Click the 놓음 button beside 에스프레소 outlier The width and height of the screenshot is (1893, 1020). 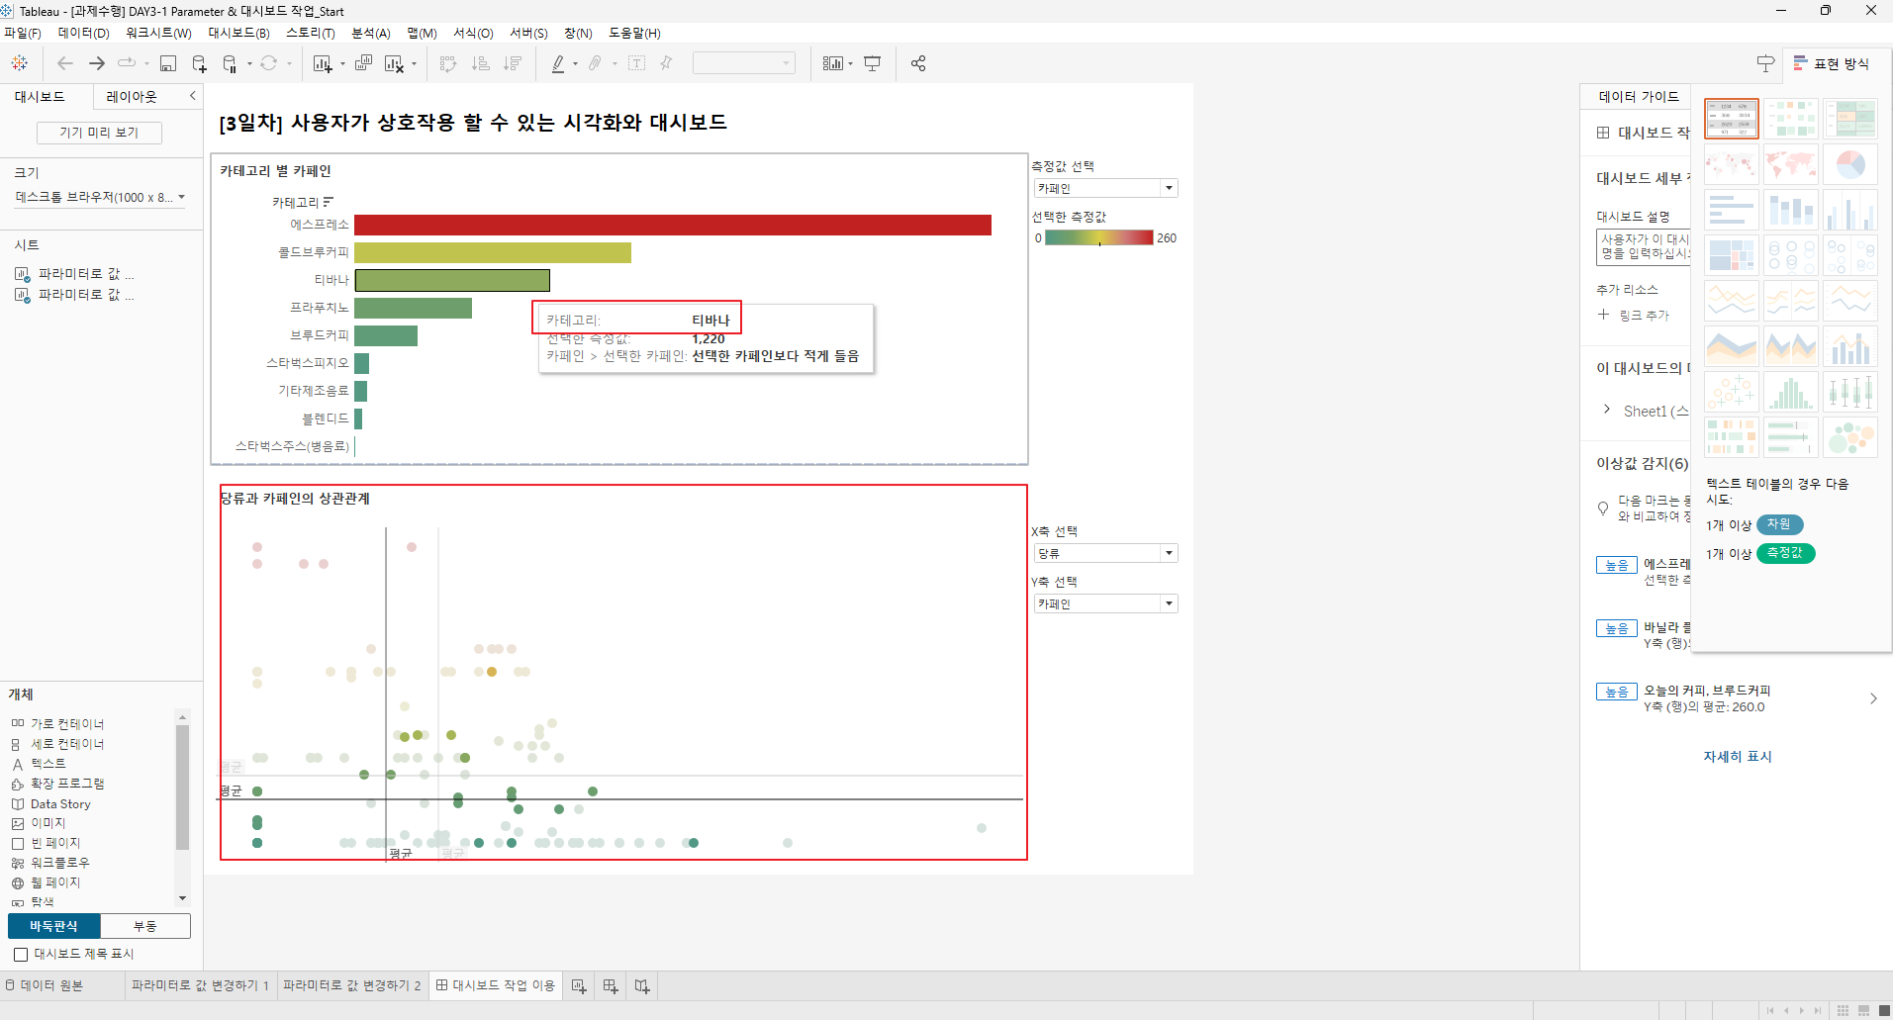1616,565
